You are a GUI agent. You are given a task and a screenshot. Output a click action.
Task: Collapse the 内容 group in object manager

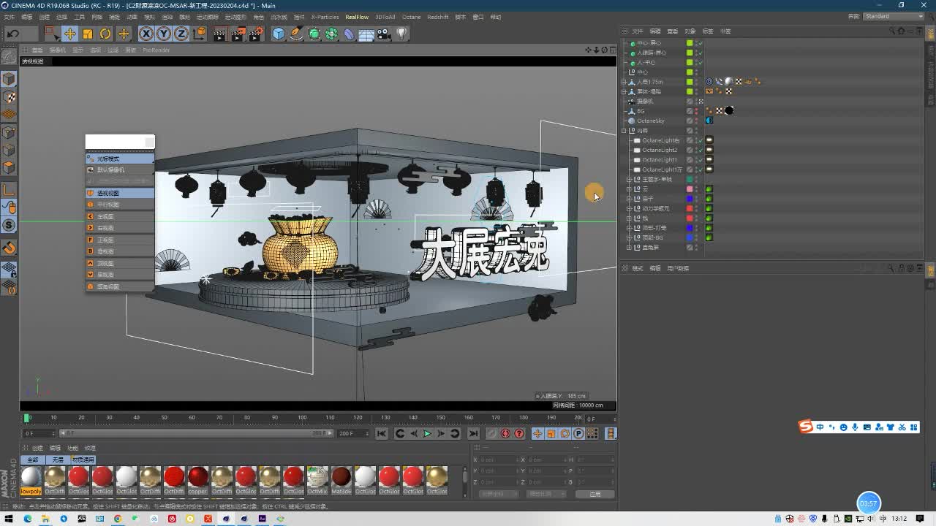(x=624, y=131)
